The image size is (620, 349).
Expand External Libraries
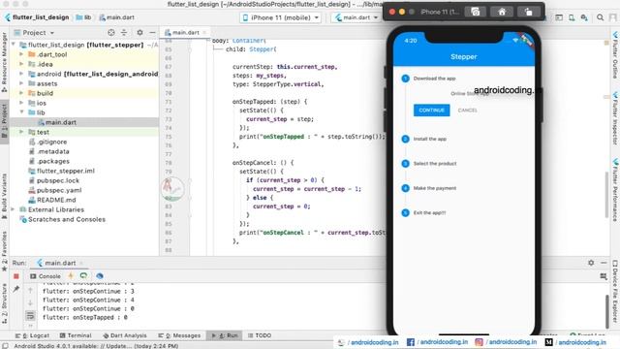(14, 209)
